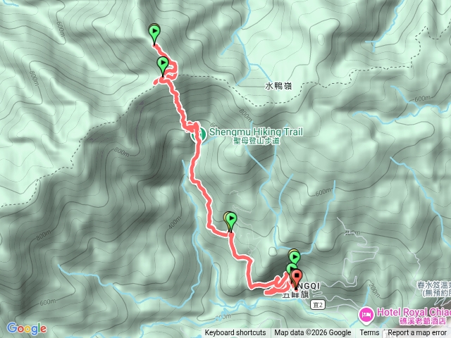451x338 pixels.
Task: Open the Shengmu Hiking Trail hiker icon
Action: [x=199, y=134]
